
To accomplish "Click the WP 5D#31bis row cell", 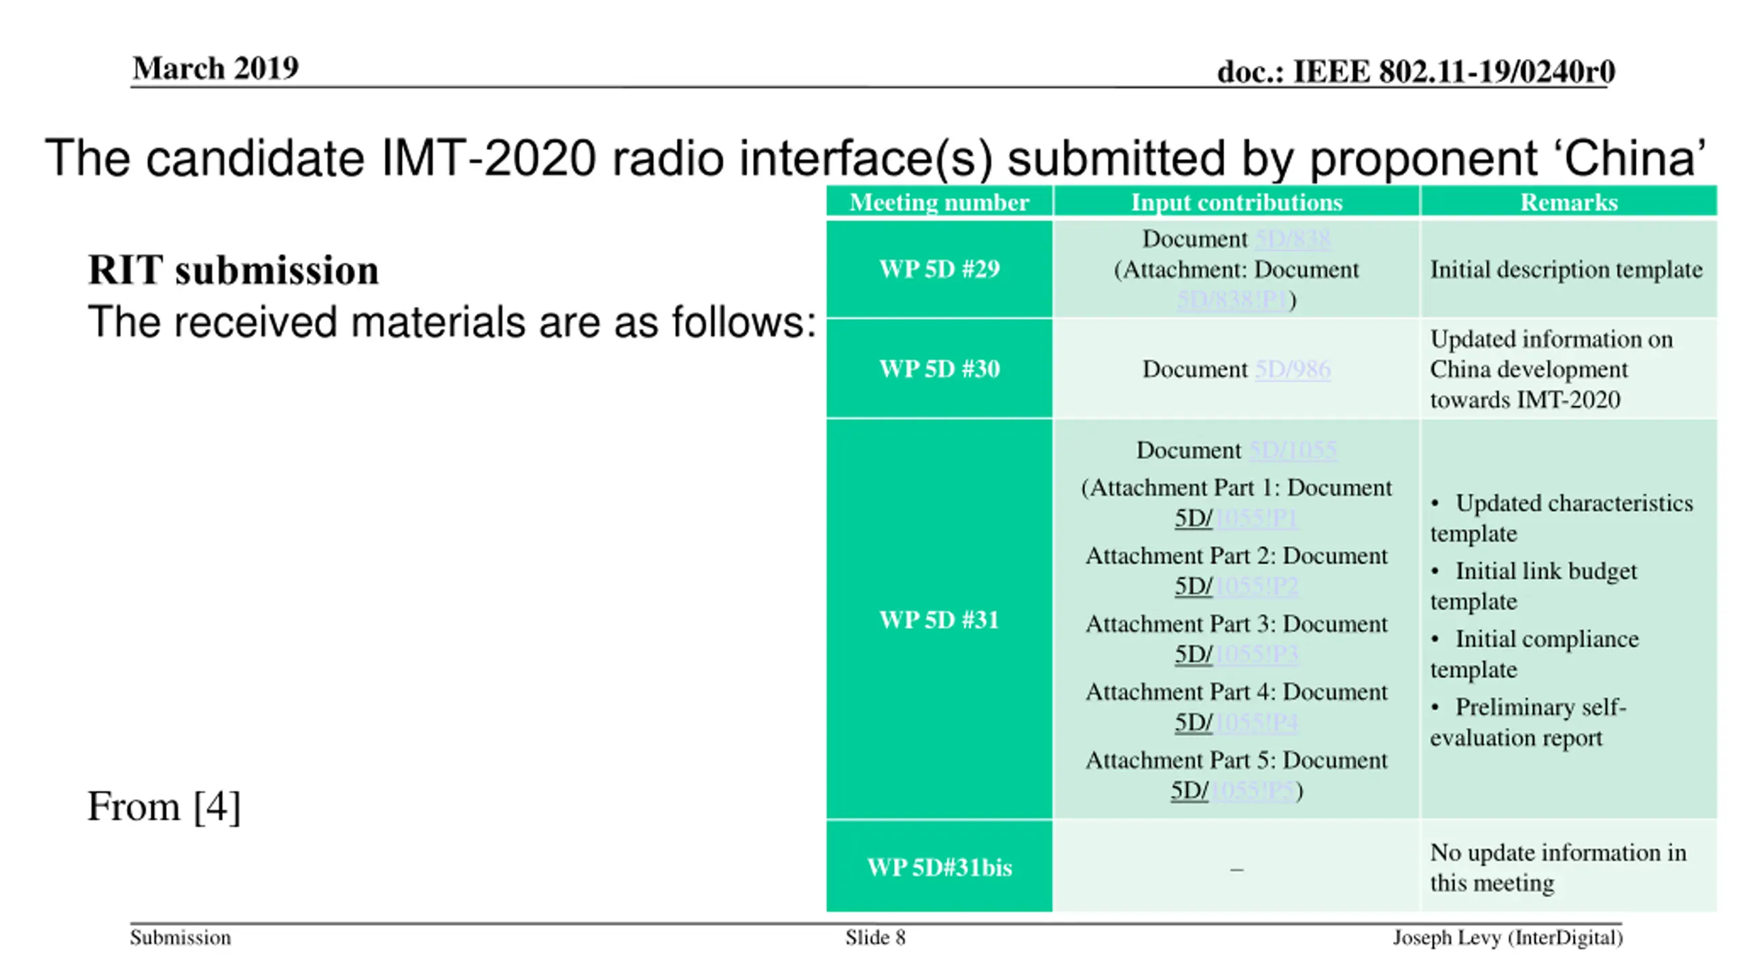I will pos(939,867).
